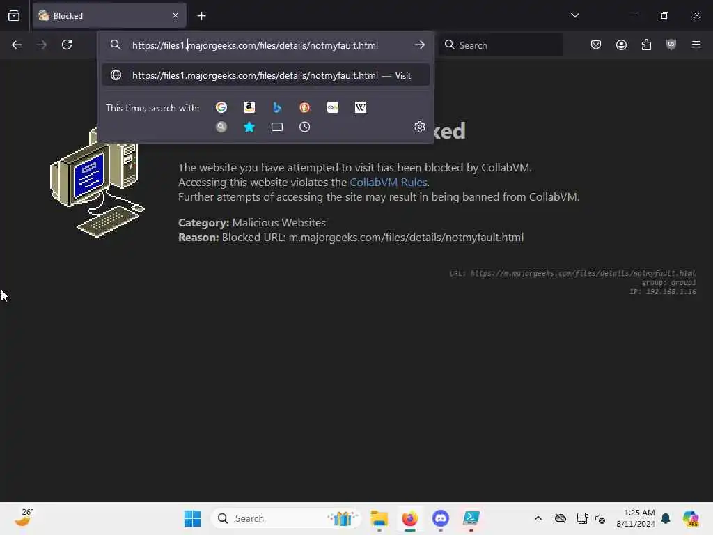Open the Extensions puzzle icon

pos(646,45)
